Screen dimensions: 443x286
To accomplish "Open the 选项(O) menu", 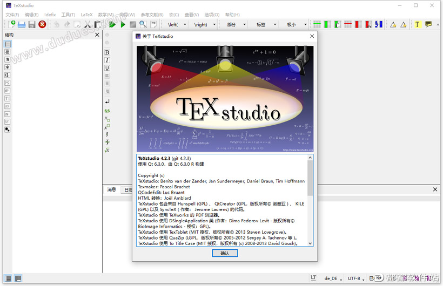I will click(212, 15).
